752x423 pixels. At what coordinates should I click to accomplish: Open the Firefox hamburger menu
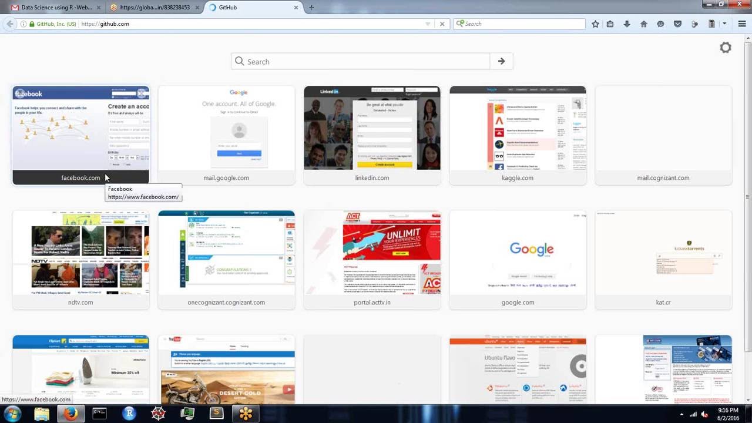(x=742, y=24)
